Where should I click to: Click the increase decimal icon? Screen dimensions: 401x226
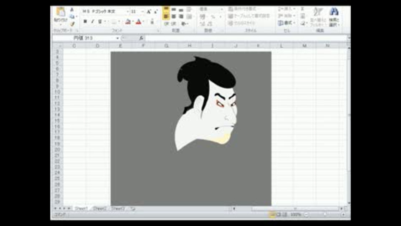point(202,24)
